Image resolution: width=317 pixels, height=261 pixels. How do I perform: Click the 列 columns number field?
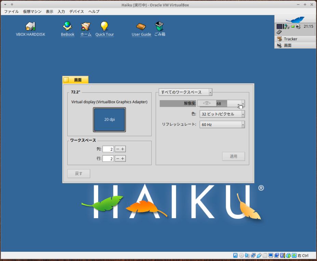[108, 149]
